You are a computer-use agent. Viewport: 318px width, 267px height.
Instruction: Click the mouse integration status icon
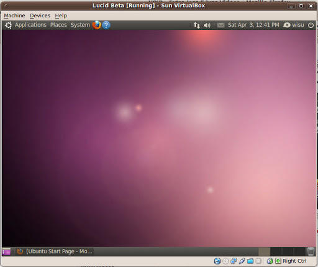point(270,261)
